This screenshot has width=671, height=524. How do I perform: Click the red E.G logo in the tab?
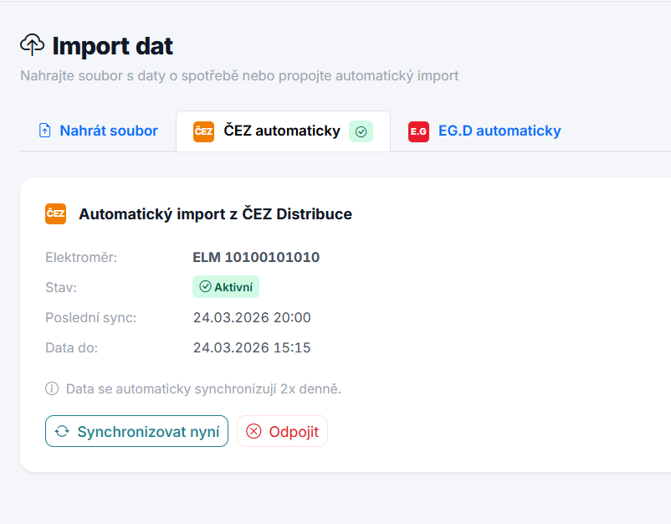coord(418,131)
